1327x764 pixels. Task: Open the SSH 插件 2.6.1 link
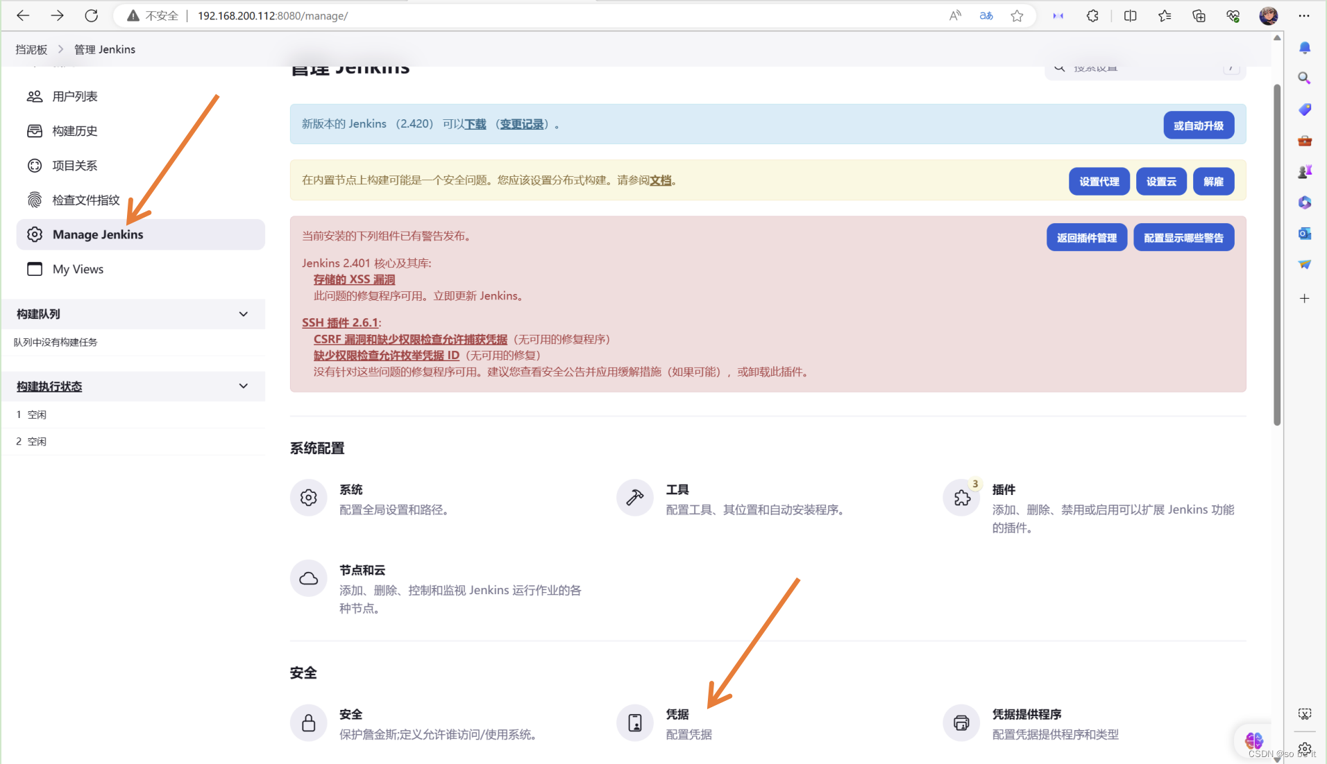340,322
